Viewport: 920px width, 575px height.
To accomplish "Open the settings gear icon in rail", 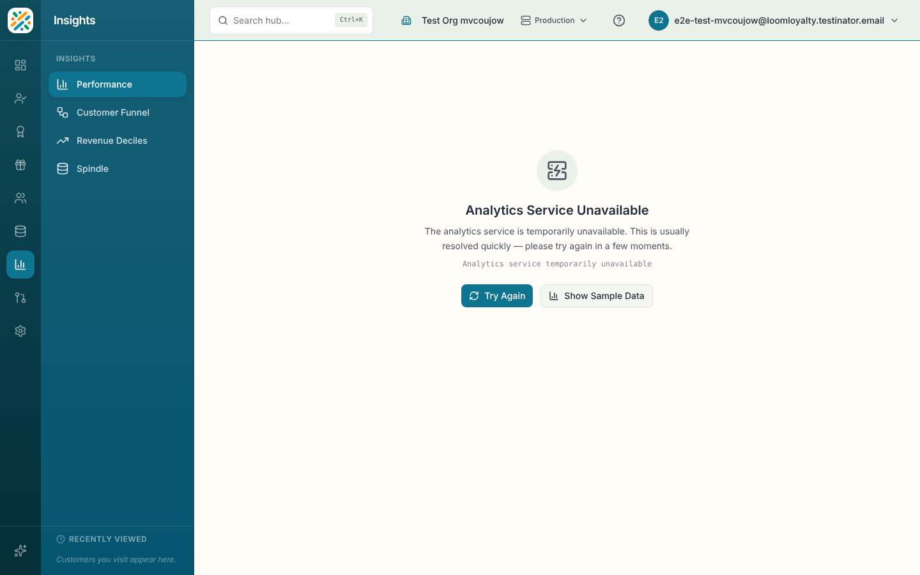I will (x=20, y=331).
